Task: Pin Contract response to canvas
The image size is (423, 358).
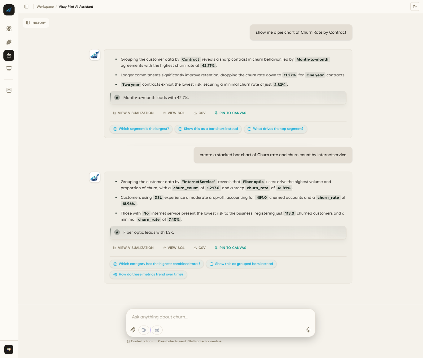Action: tap(230, 113)
